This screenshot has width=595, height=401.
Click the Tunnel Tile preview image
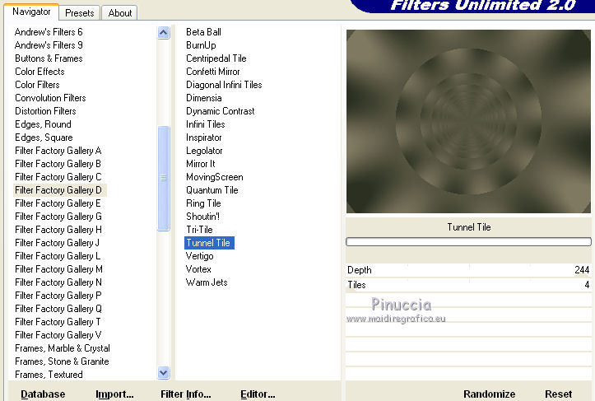click(x=468, y=121)
